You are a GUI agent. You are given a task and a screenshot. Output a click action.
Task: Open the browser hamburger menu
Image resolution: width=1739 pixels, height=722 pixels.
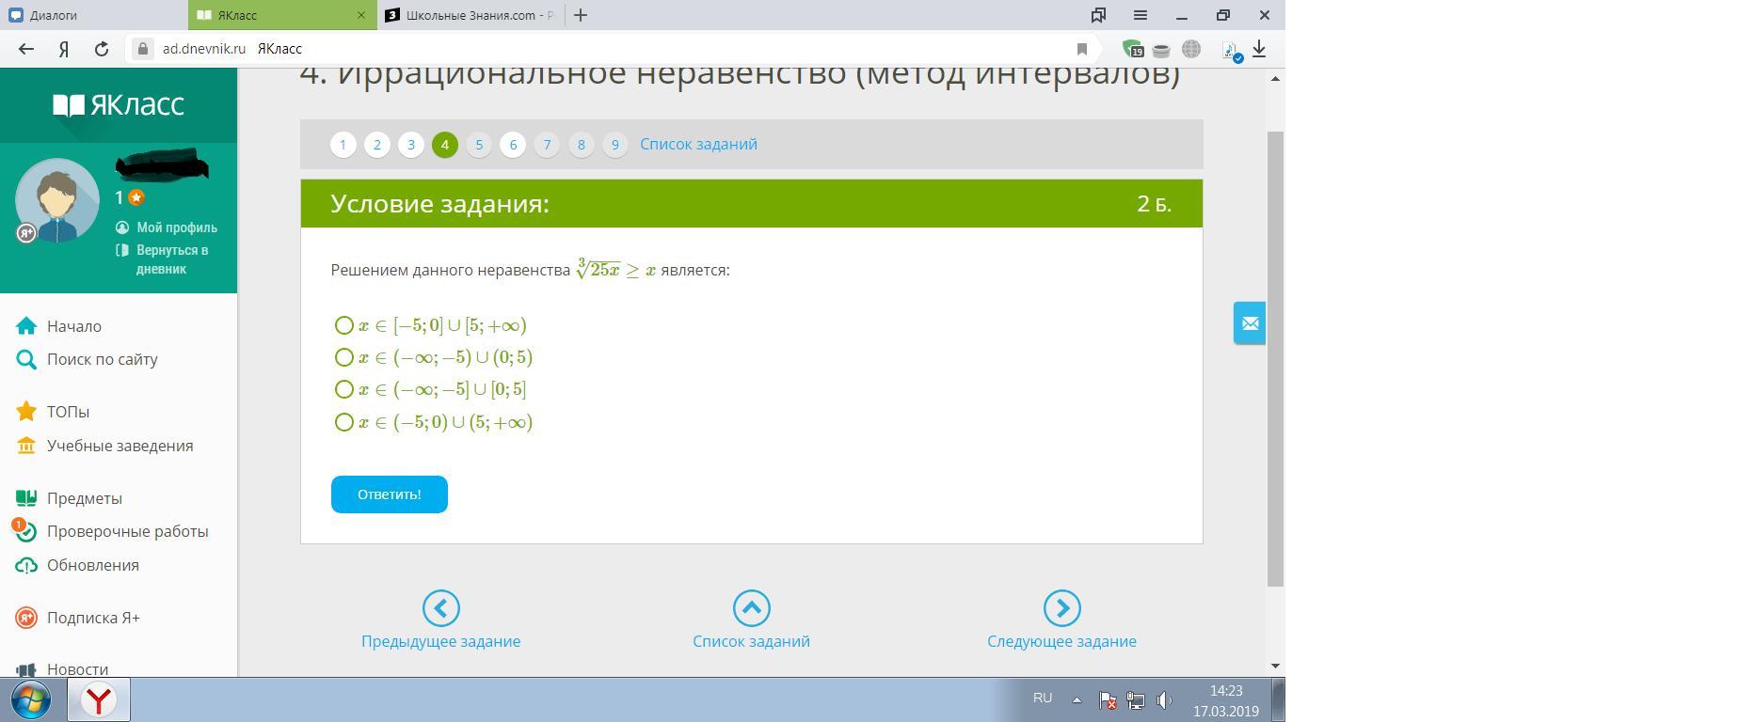coord(1141,15)
